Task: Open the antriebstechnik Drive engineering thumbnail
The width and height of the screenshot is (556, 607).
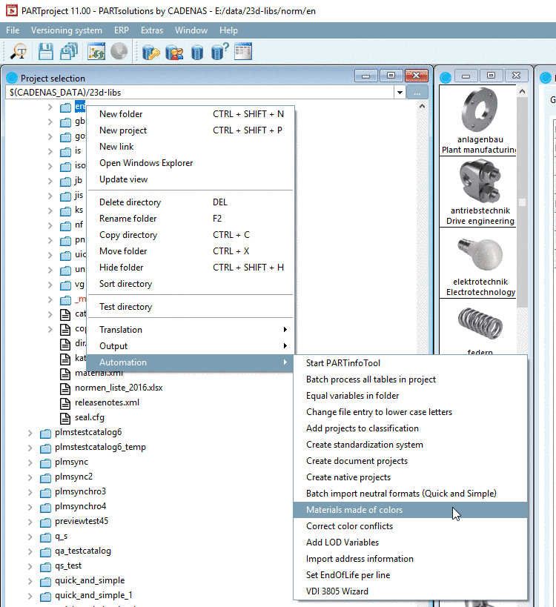Action: [477, 192]
